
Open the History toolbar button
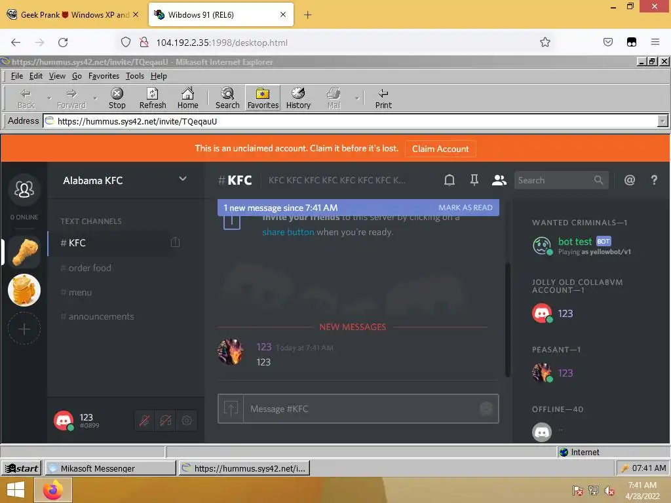tap(298, 98)
